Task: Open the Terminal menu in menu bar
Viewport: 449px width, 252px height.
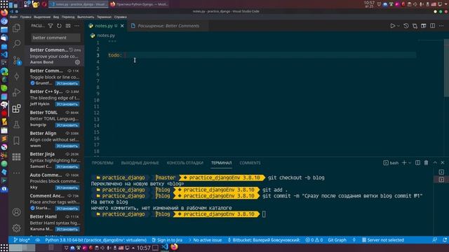Action: point(104,17)
